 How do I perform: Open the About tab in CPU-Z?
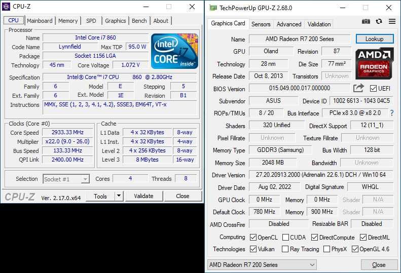coord(161,21)
